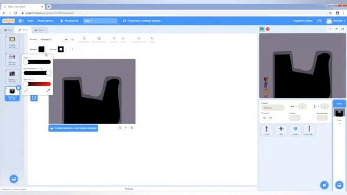Click the Forward layer icon

coord(114,40)
